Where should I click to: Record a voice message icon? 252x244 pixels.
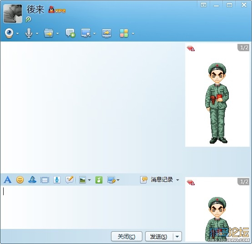[x=57, y=180]
